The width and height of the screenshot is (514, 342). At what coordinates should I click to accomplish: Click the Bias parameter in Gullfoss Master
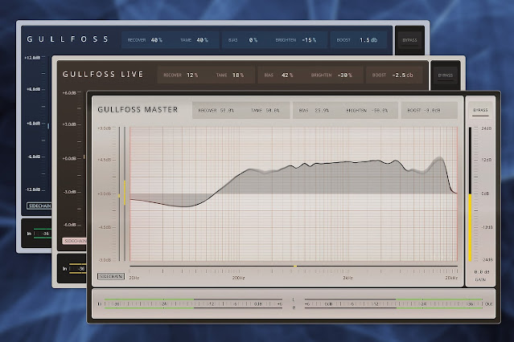(319, 109)
